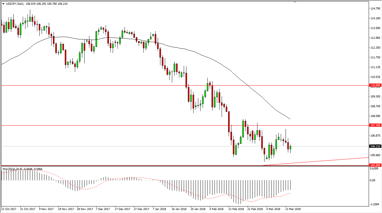Select the 114.790 value on price scale

tap(376, 9)
